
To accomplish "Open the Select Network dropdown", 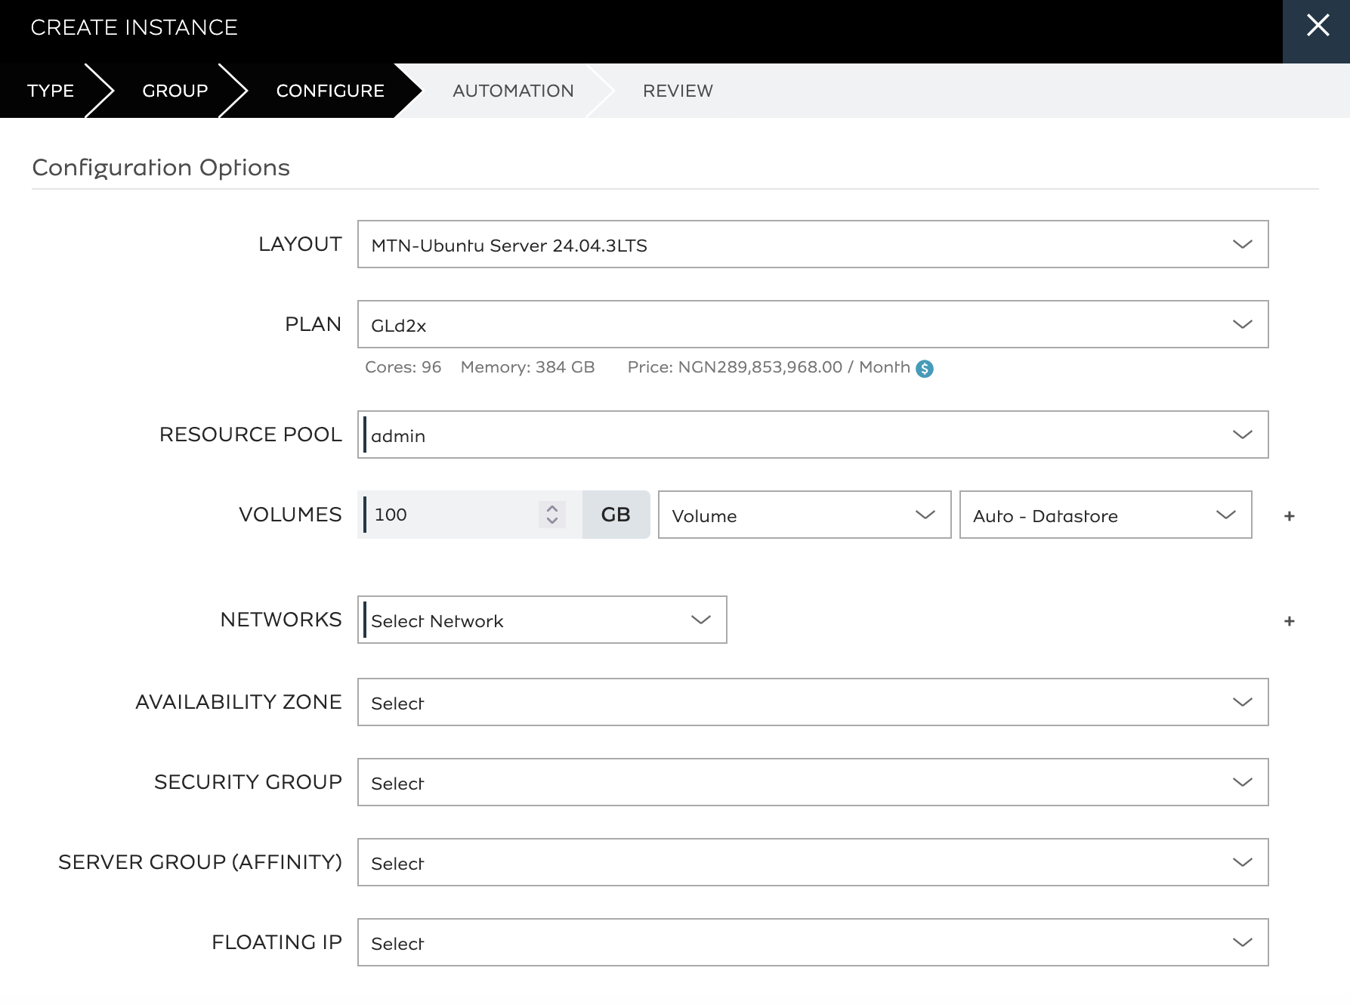I will pos(542,620).
